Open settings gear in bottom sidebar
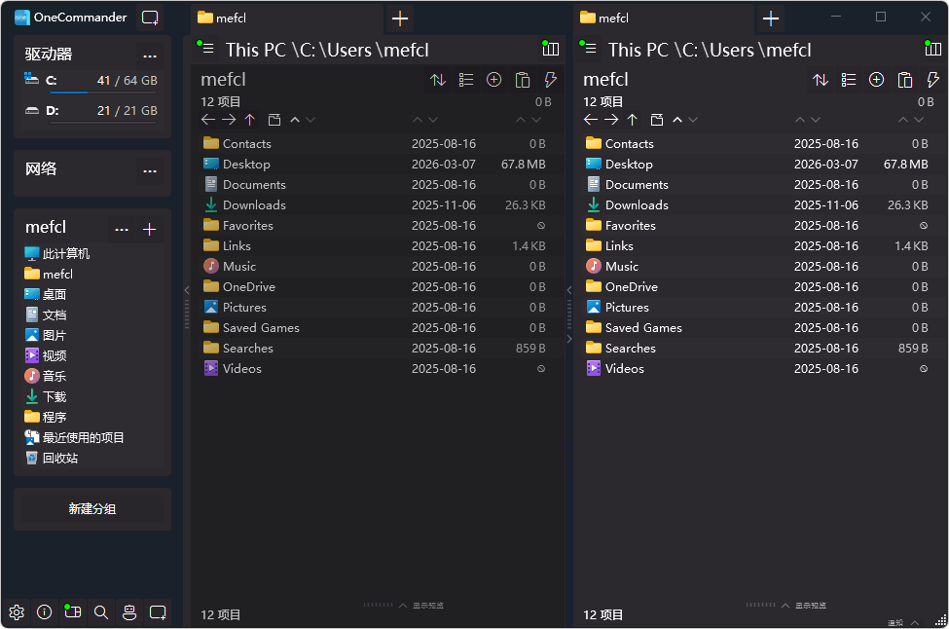The image size is (949, 629). click(x=17, y=612)
